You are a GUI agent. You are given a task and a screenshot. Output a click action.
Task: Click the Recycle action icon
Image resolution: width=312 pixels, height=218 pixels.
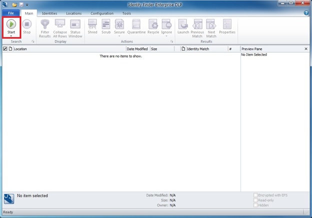(153, 24)
